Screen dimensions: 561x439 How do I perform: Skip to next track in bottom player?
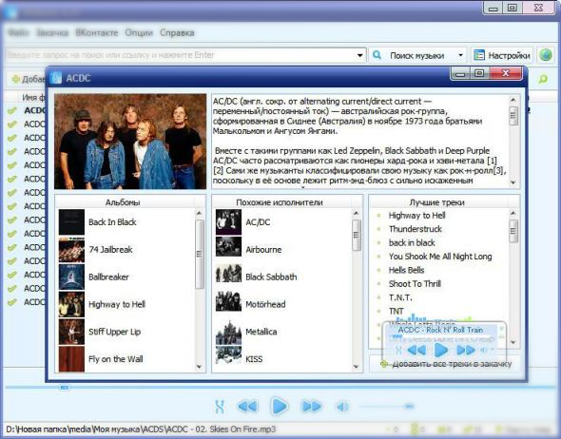click(x=311, y=407)
